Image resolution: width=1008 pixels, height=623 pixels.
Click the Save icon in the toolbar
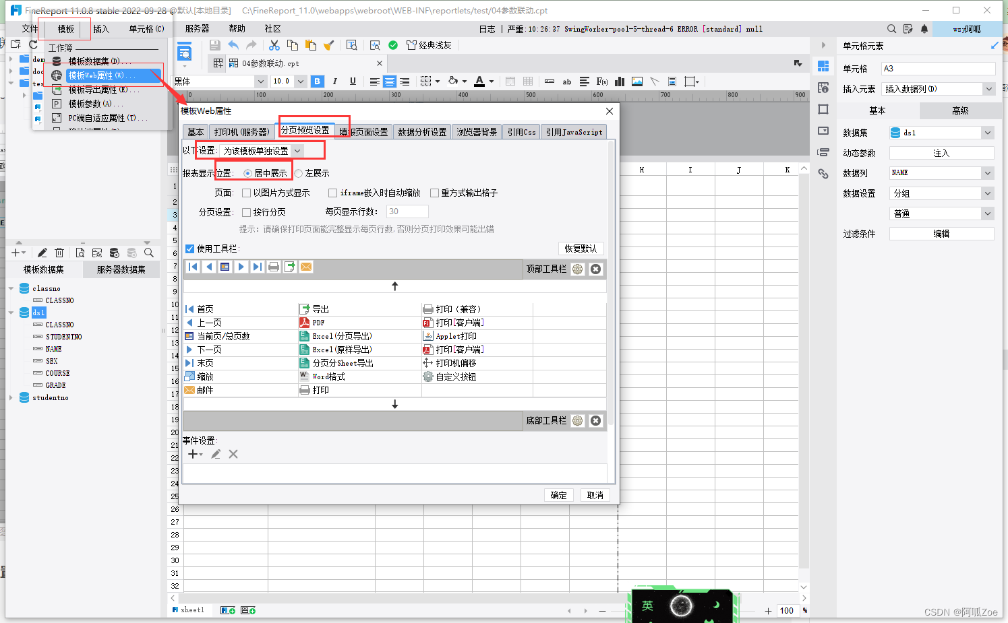tap(214, 44)
